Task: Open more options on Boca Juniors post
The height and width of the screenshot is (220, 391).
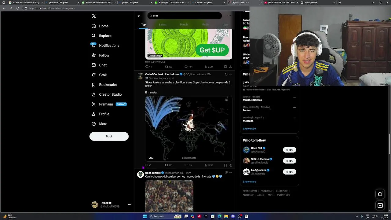Action: tap(231, 173)
